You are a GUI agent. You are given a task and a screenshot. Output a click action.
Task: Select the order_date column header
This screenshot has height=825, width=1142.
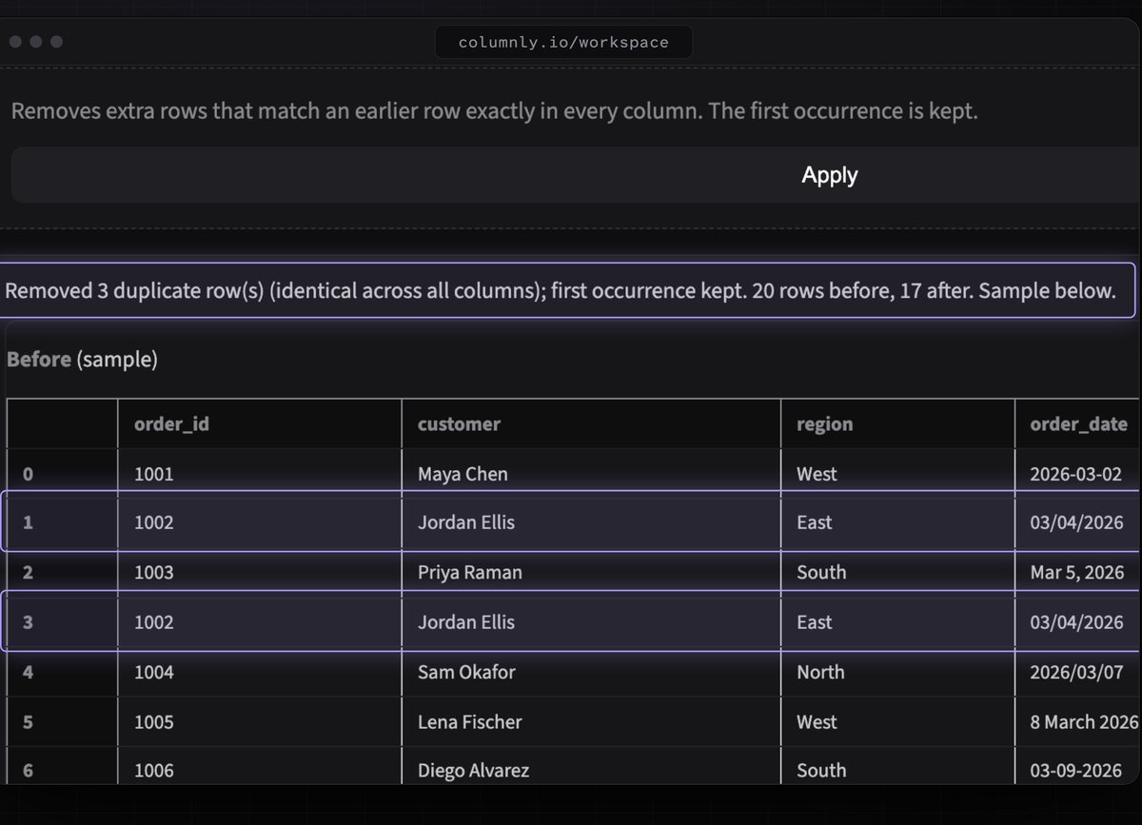point(1077,424)
